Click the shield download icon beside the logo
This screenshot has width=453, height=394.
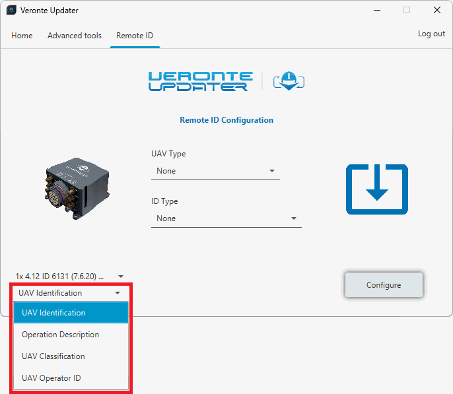click(287, 81)
